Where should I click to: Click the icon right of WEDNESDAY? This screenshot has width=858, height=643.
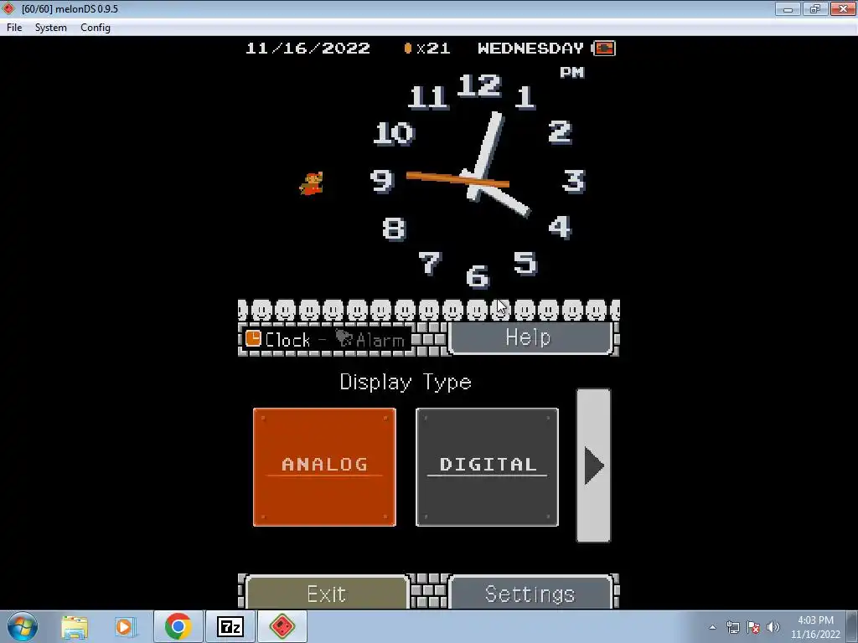point(604,48)
